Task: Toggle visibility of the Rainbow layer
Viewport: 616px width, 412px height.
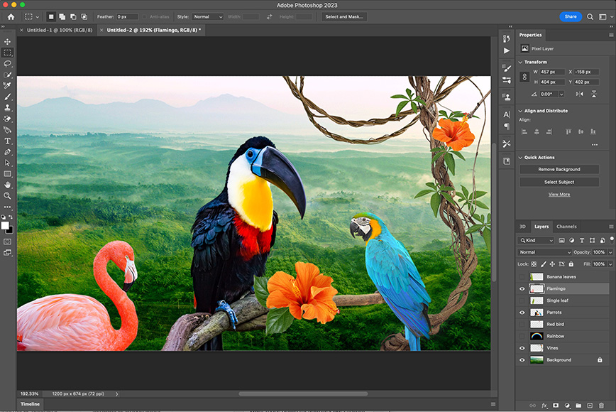Action: [522, 335]
